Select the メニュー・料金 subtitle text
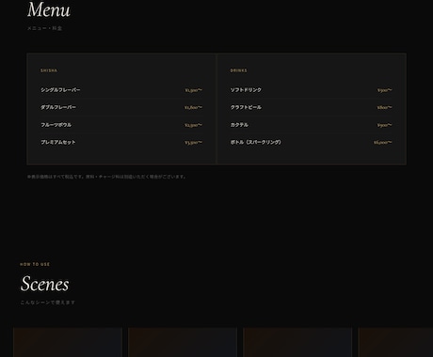This screenshot has height=357, width=433. pos(44,28)
